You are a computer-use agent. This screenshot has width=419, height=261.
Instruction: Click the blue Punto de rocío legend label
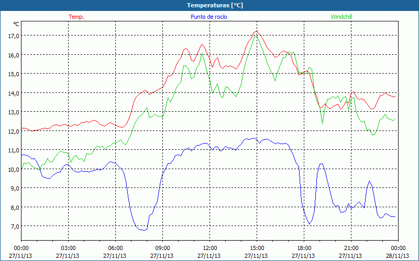[x=208, y=17]
